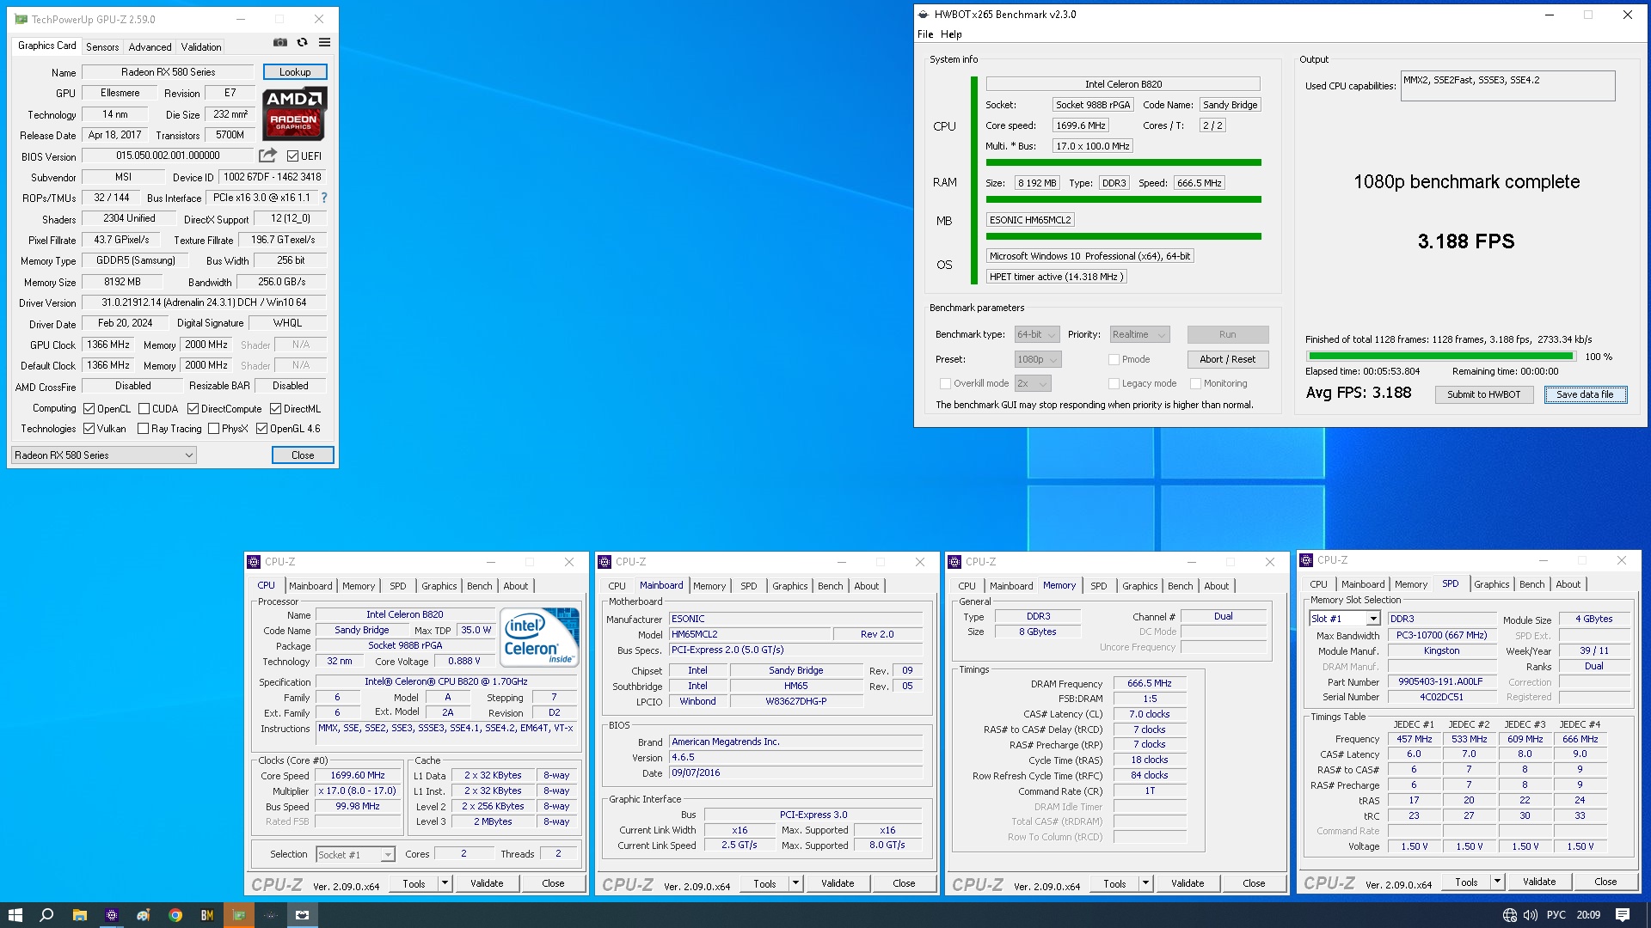The width and height of the screenshot is (1651, 928).
Task: Open the GPU-Z hamburger menu
Action: [x=324, y=42]
